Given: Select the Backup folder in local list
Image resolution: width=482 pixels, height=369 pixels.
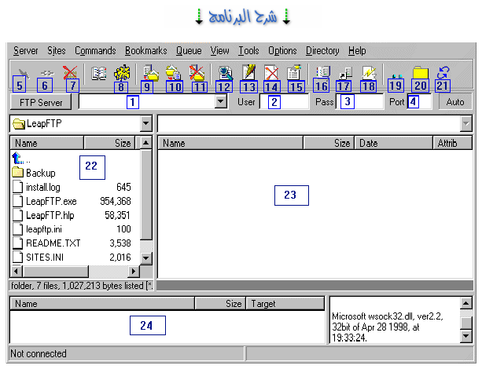Looking at the screenshot, I should click(x=40, y=173).
